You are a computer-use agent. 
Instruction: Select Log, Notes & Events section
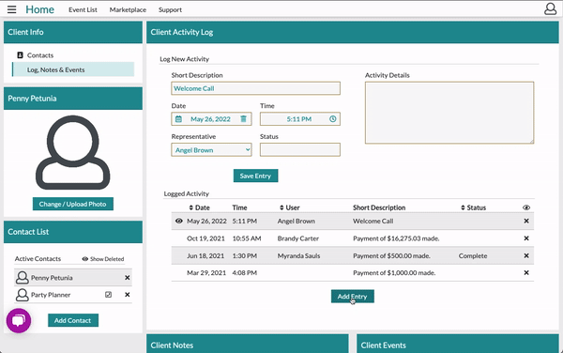pyautogui.click(x=73, y=69)
